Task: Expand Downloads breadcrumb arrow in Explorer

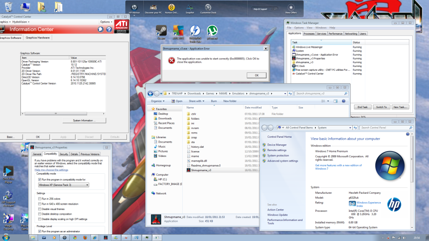Action: [x=203, y=93]
